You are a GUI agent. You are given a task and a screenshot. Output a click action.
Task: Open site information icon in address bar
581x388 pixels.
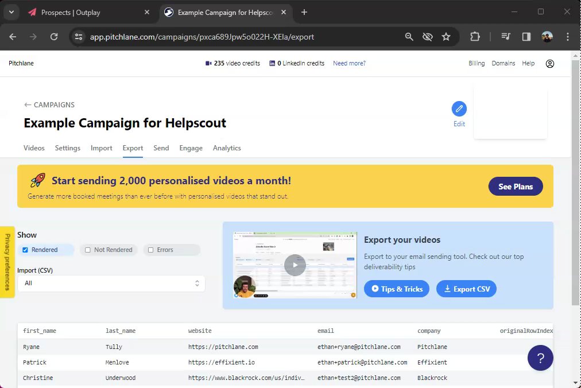79,37
